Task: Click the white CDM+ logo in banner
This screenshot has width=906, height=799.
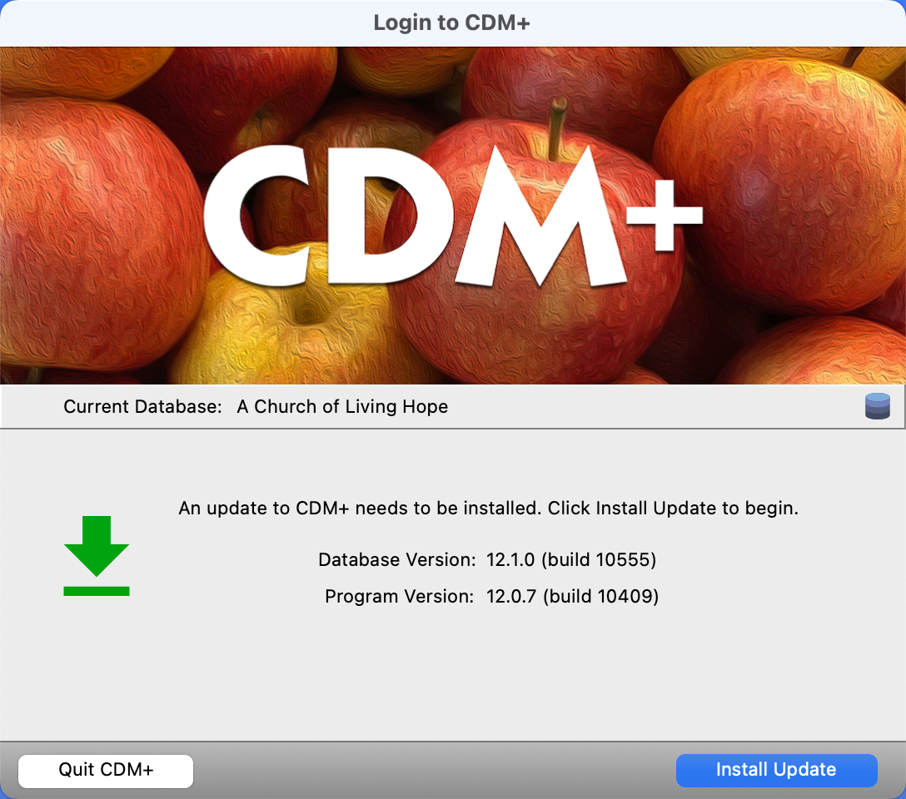Action: coord(453,216)
